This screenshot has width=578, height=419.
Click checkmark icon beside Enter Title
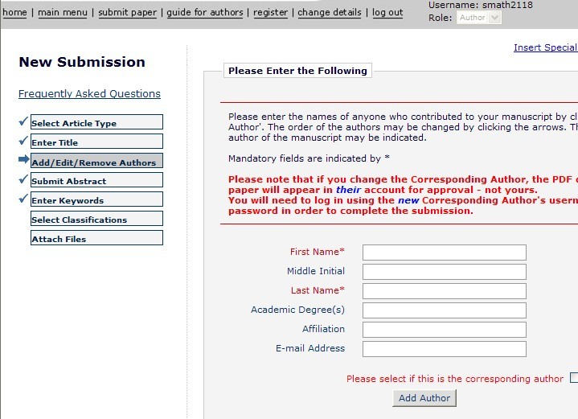(23, 142)
